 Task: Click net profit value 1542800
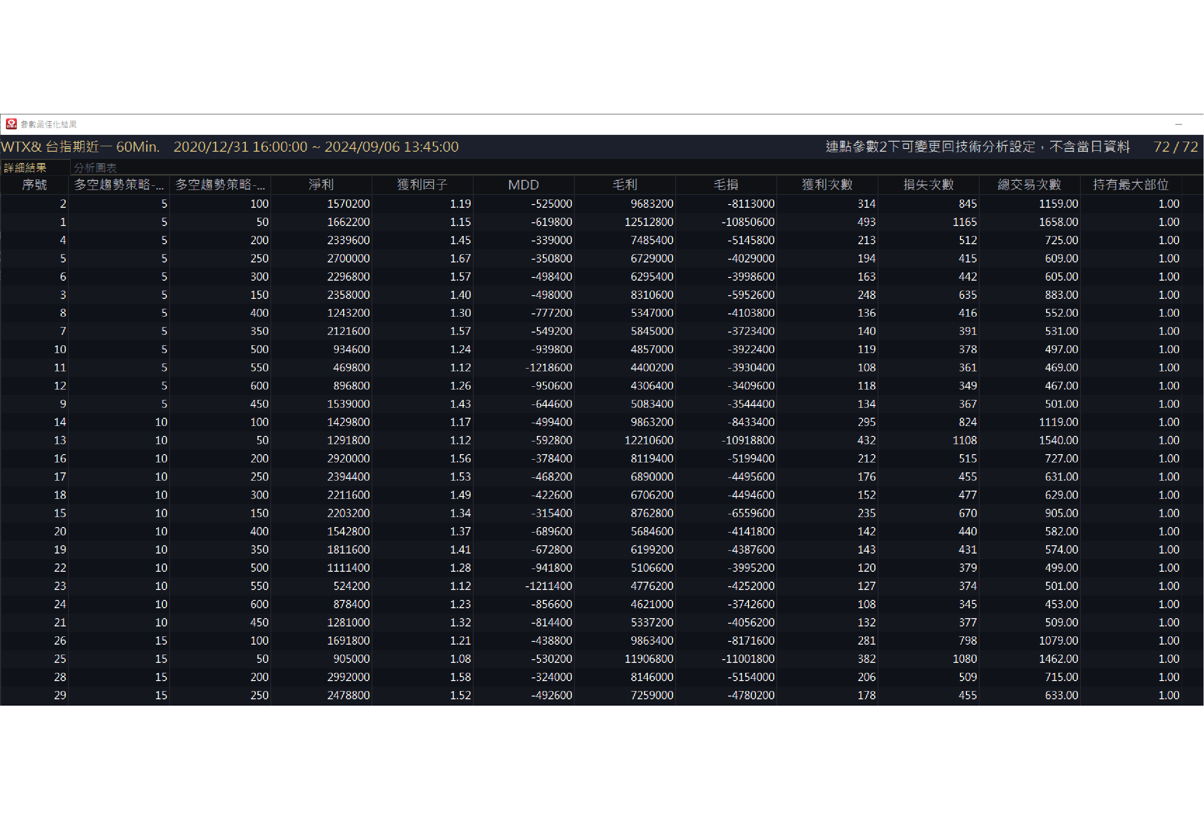[348, 531]
